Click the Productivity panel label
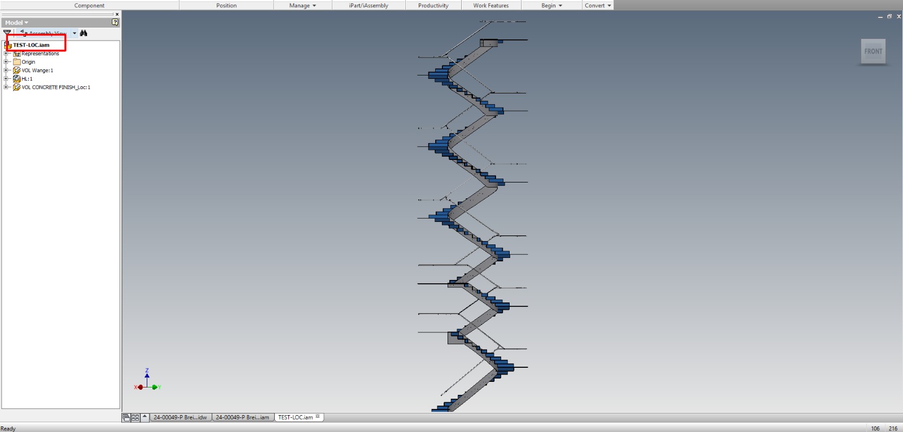Image resolution: width=903 pixels, height=432 pixels. tap(433, 6)
